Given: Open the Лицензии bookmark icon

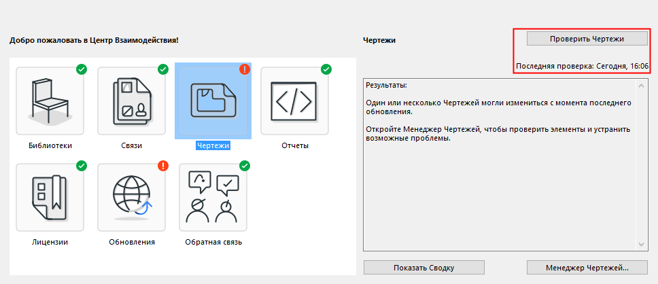Looking at the screenshot, I should point(50,197).
